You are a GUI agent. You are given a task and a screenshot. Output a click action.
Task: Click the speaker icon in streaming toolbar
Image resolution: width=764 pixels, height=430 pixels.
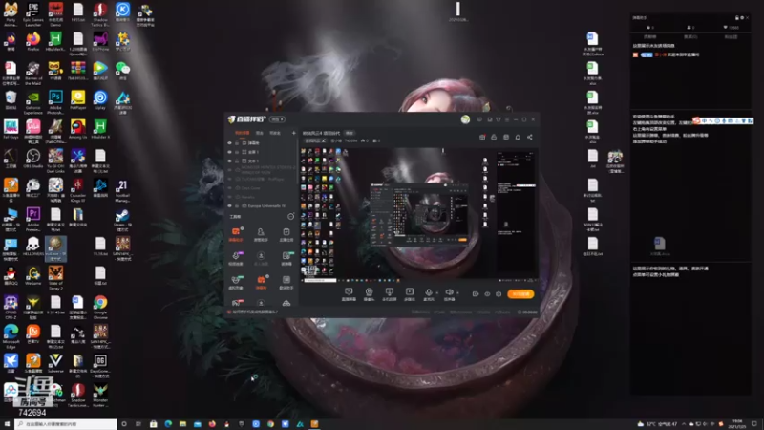coord(449,293)
